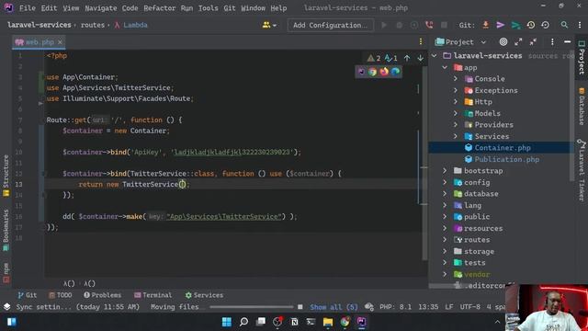Open the Database tool window sidebar
This screenshot has height=331, width=588.
coord(582,107)
